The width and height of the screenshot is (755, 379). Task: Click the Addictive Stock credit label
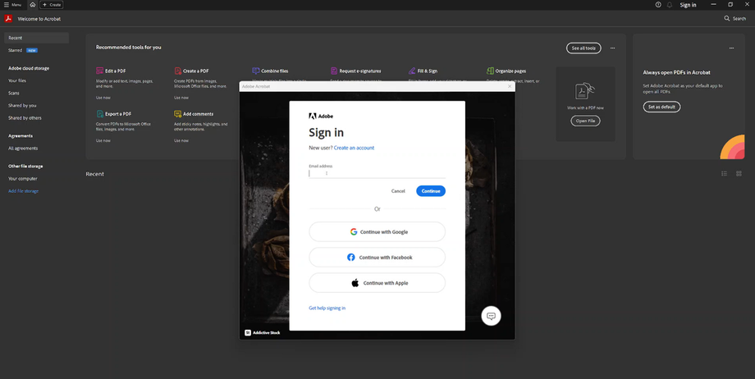[263, 333]
